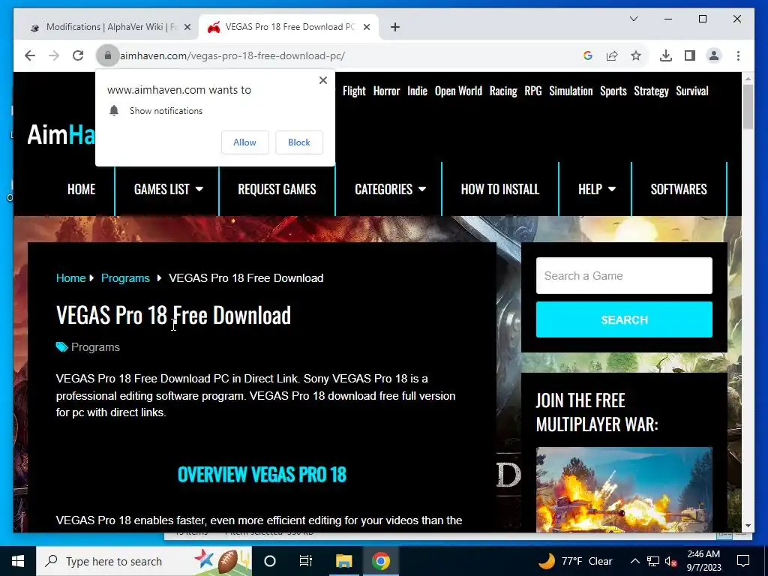Open the multiplayer war ad image

pos(624,489)
